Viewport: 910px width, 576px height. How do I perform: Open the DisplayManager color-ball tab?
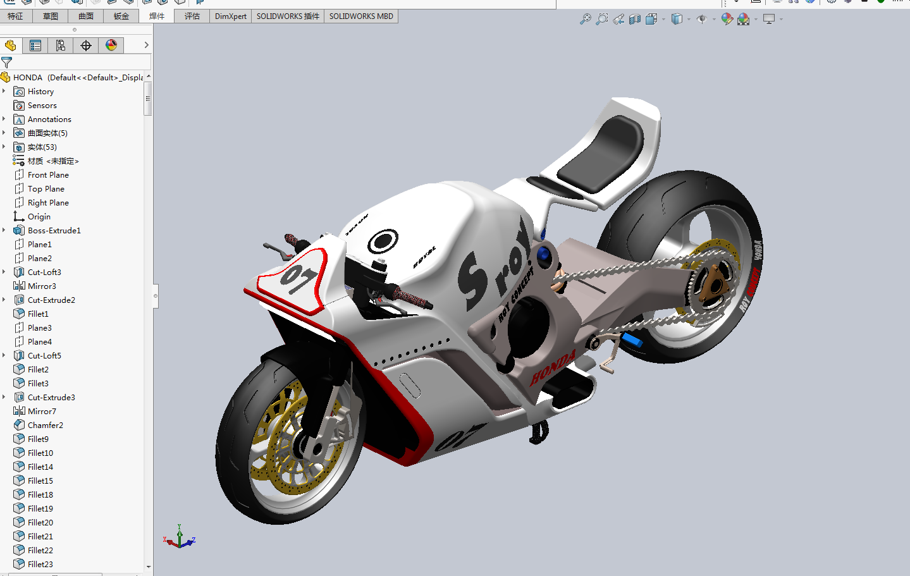pyautogui.click(x=111, y=45)
